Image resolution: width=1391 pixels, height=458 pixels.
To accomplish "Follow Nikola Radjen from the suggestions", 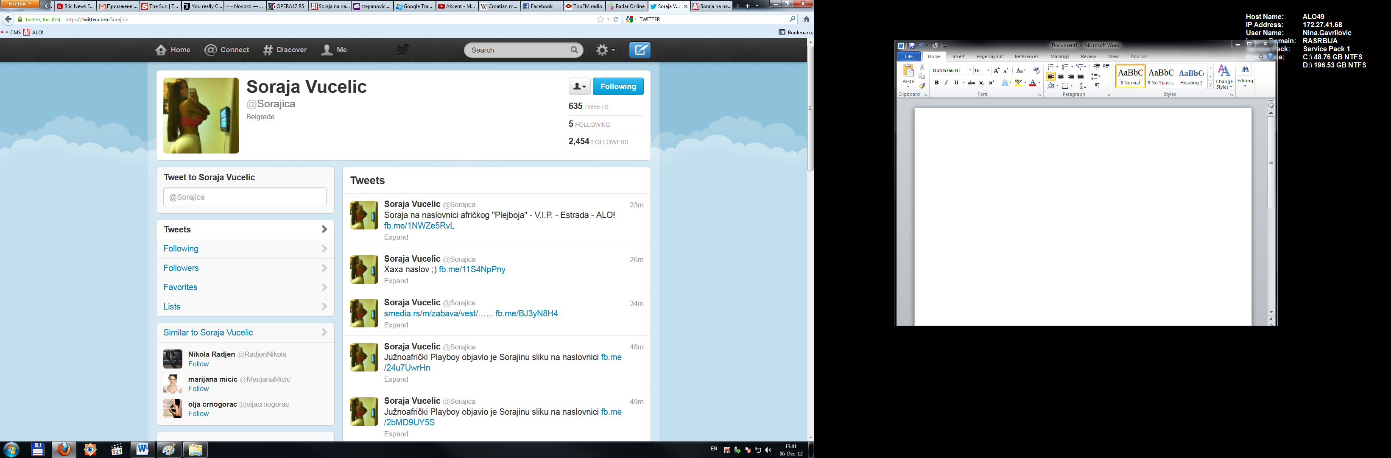I will click(198, 364).
